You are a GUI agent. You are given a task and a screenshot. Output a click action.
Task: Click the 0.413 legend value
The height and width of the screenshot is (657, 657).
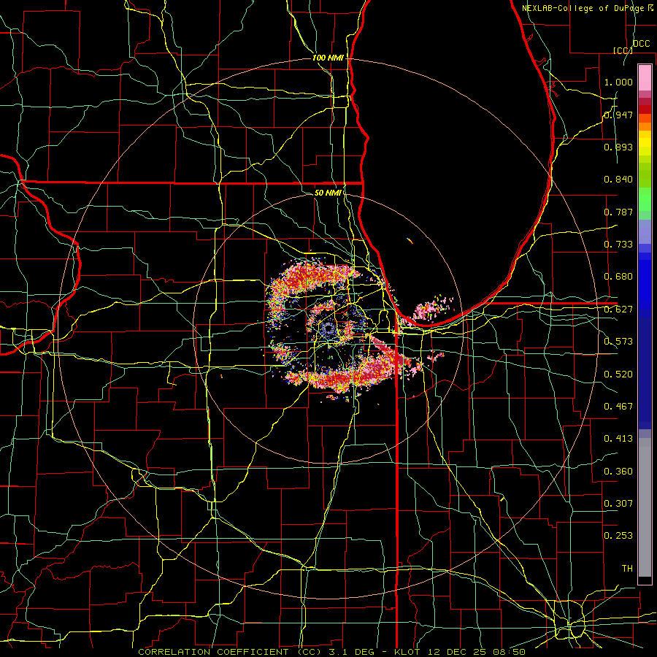click(618, 439)
